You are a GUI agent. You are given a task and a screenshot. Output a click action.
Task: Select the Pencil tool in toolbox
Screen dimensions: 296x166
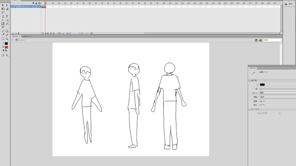(x=2, y=23)
